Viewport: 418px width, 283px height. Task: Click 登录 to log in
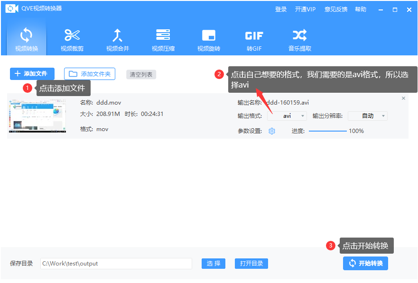click(x=281, y=9)
